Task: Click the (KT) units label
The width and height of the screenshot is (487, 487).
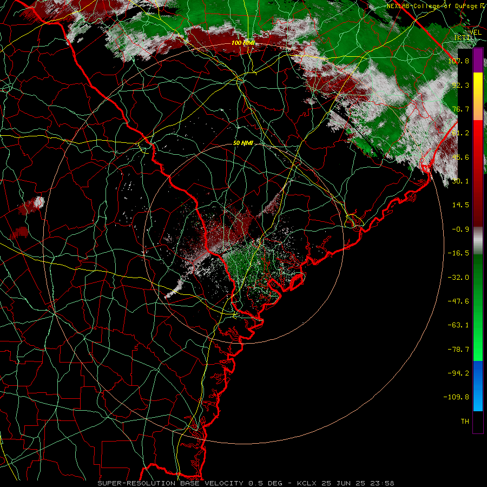Action: tap(462, 38)
